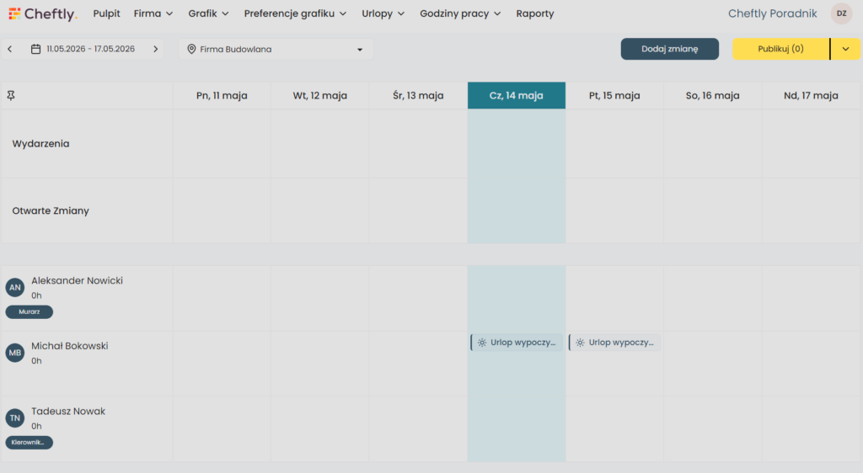This screenshot has height=473, width=863.
Task: Click the Murarz role tag
Action: (29, 312)
